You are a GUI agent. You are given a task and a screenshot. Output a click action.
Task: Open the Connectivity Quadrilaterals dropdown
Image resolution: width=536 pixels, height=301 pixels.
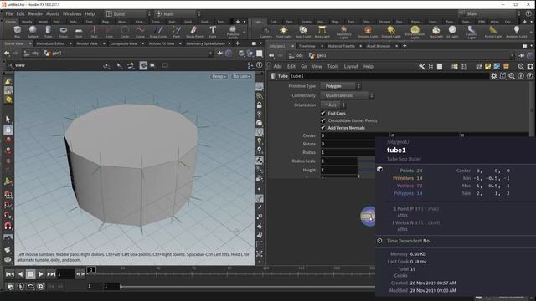point(348,95)
